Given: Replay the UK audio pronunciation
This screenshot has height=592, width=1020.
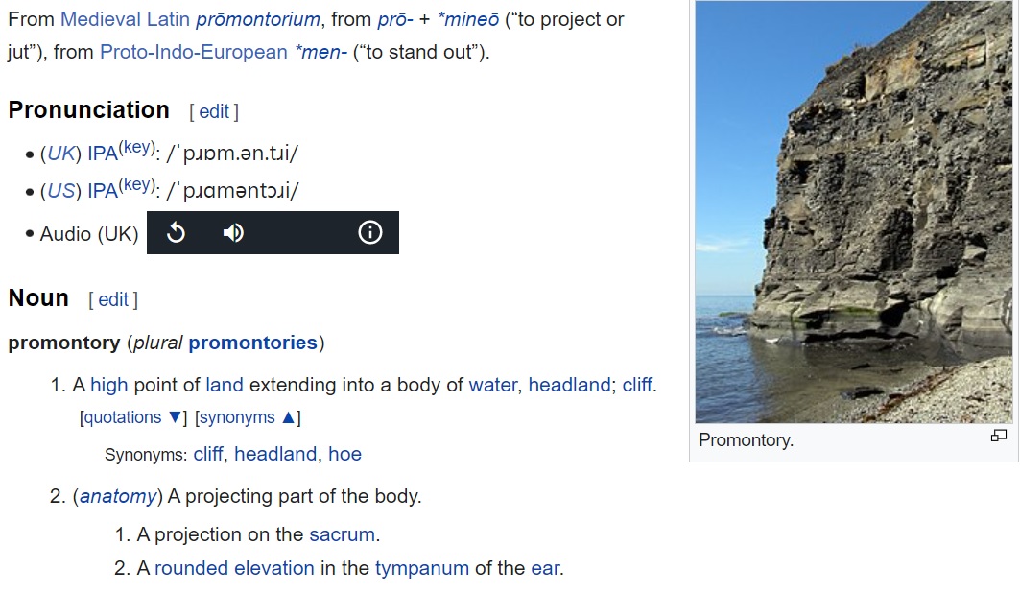Looking at the screenshot, I should click(176, 233).
